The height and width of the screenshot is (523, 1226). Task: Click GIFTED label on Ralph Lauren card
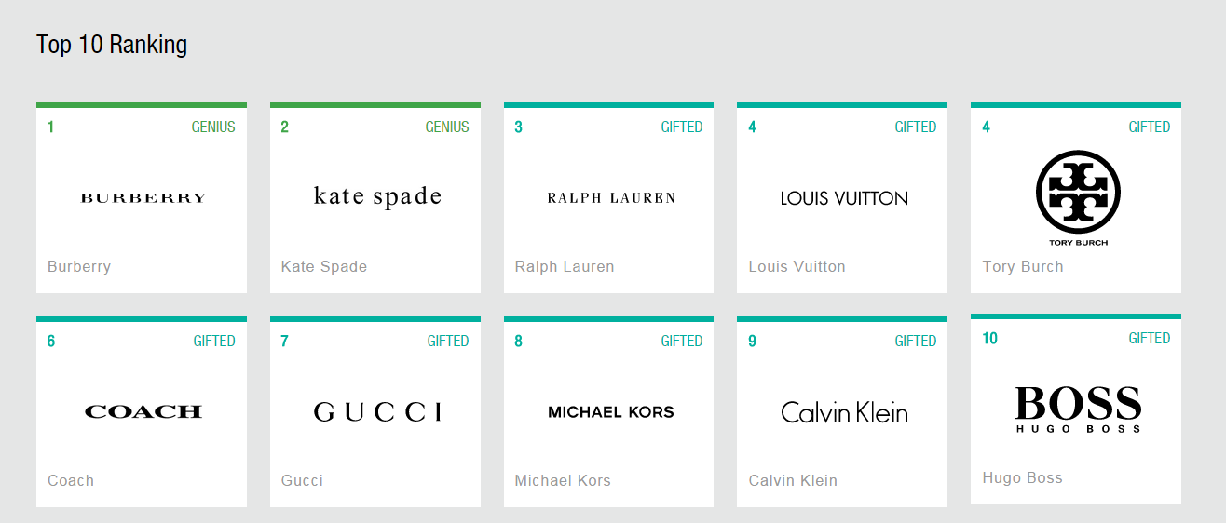pos(682,127)
